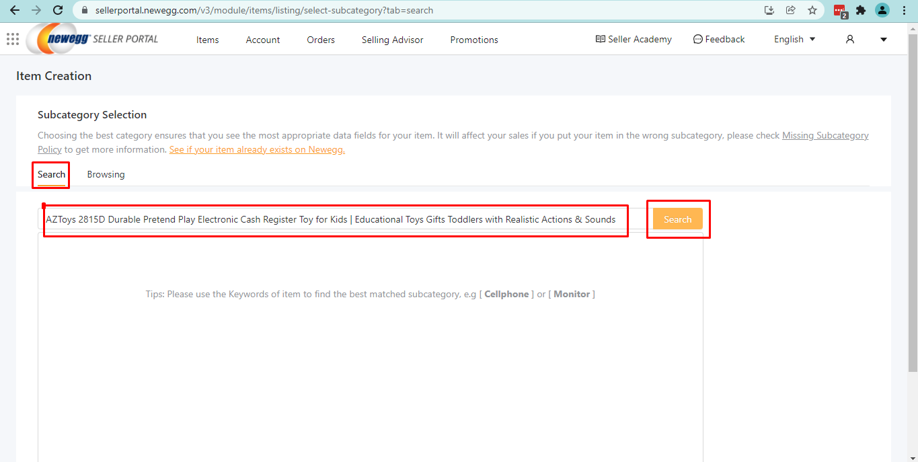The image size is (918, 462).
Task: Click the padlock site info icon
Action: click(x=84, y=11)
